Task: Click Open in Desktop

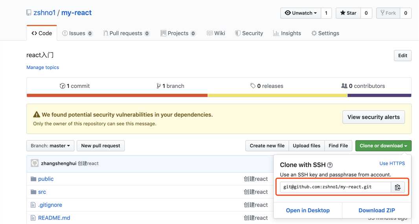Action: click(x=308, y=210)
